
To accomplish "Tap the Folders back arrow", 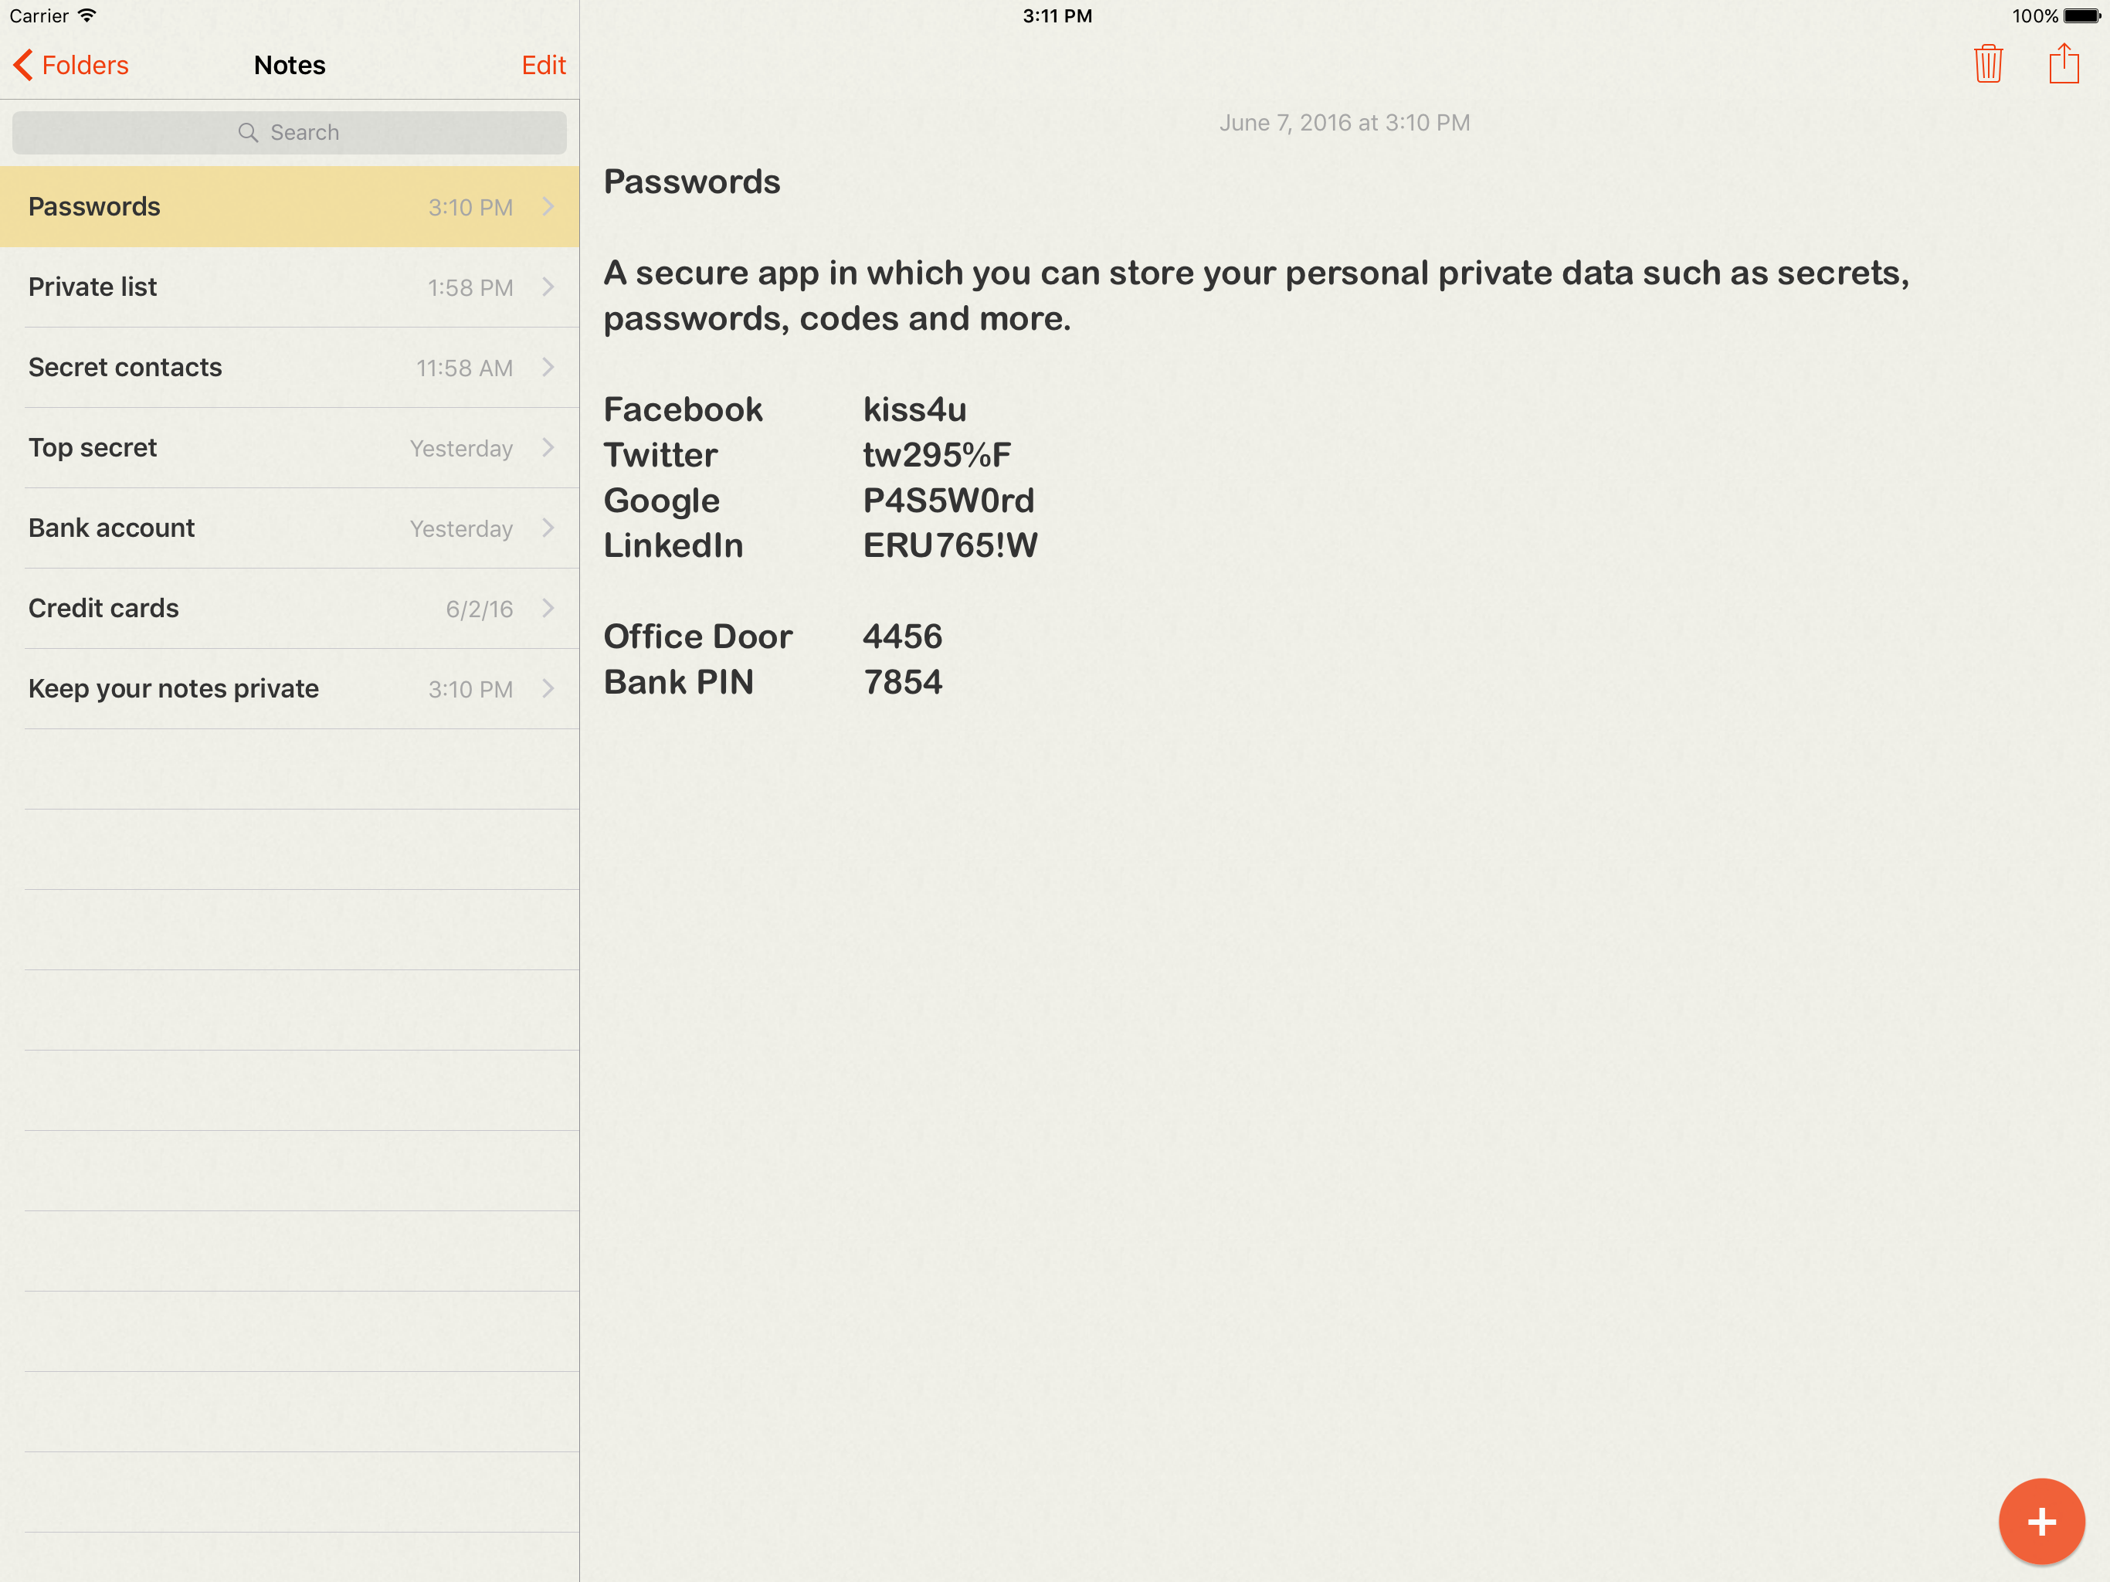I will point(23,65).
